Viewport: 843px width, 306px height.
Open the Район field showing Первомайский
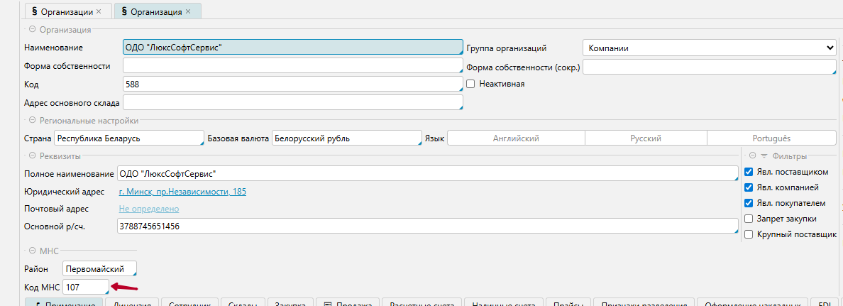[99, 269]
